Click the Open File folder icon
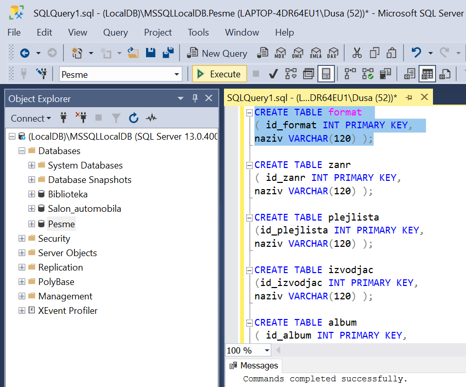The height and width of the screenshot is (387, 466). 133,53
